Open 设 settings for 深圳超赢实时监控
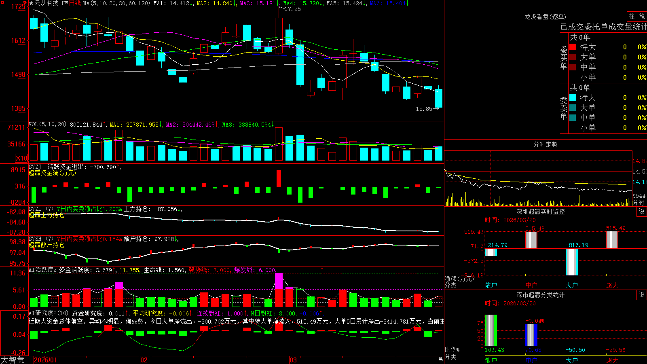 point(642,212)
